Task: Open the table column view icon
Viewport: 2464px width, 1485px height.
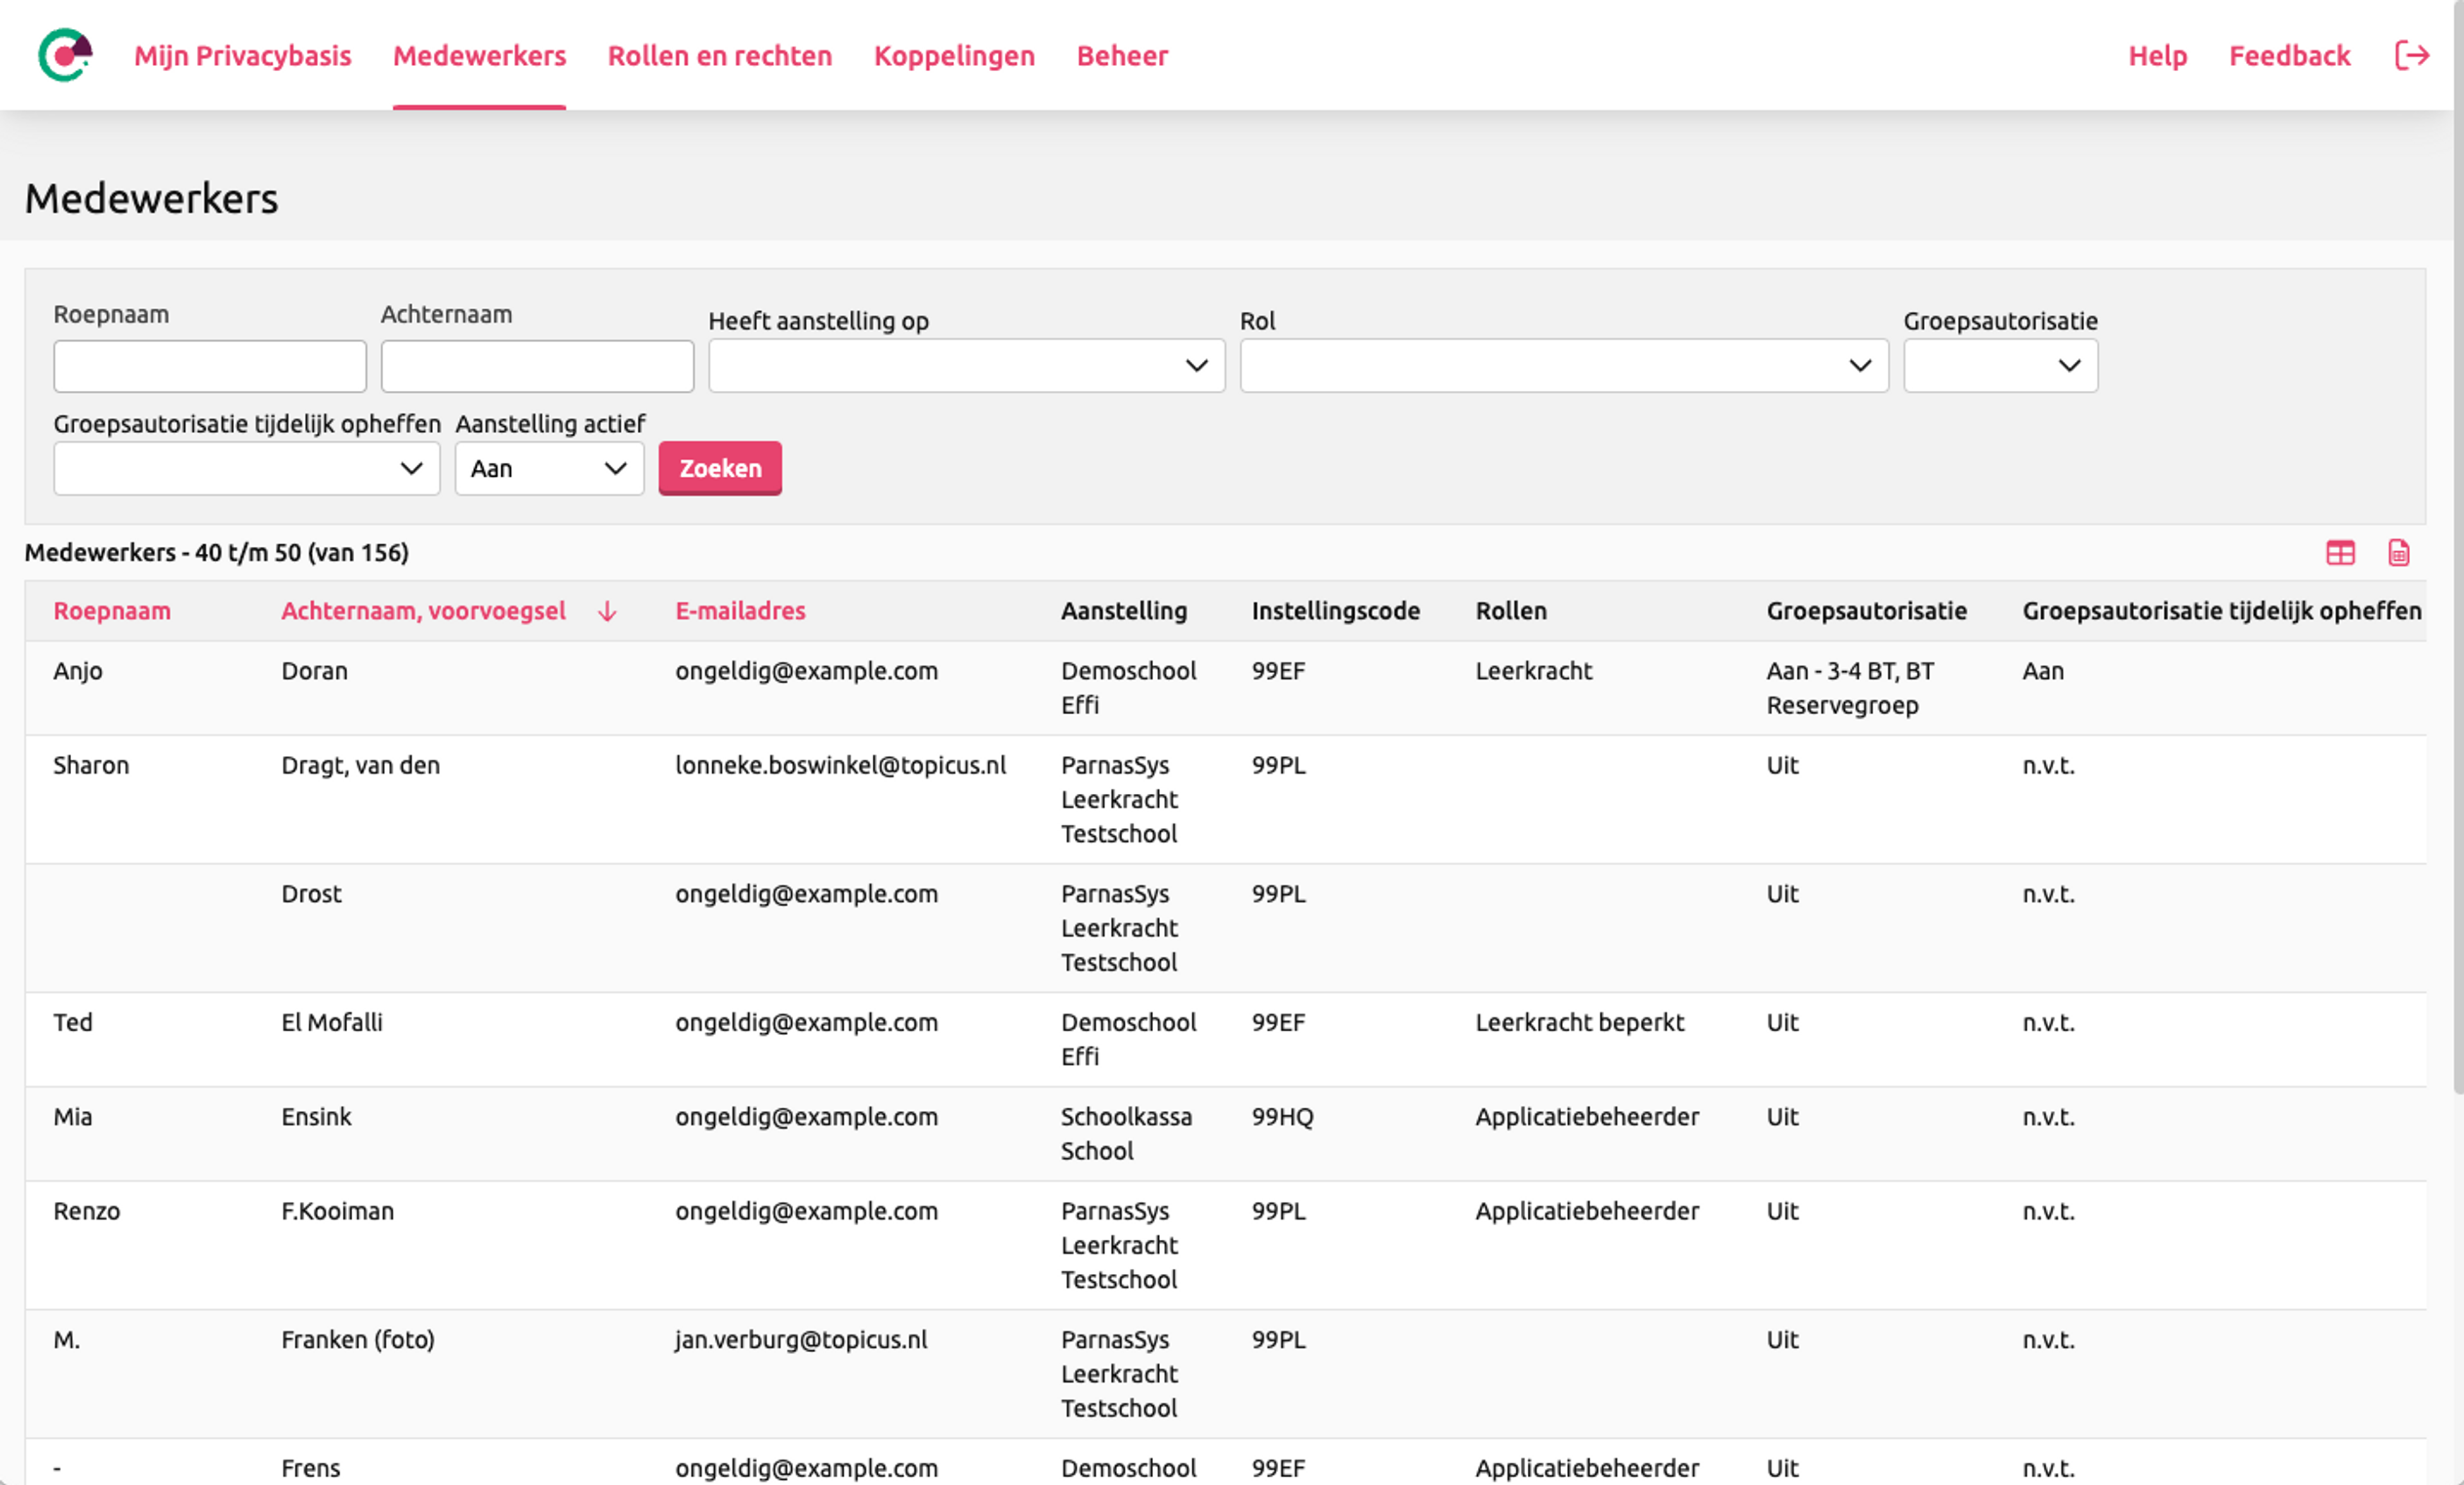Action: [x=2340, y=553]
